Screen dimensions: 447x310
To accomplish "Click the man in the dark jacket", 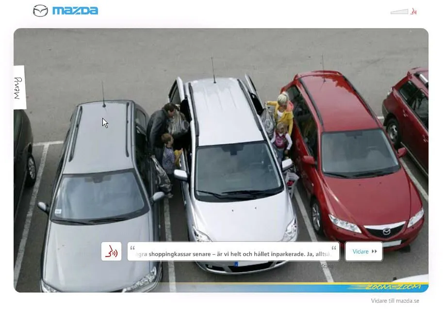I will [x=160, y=126].
